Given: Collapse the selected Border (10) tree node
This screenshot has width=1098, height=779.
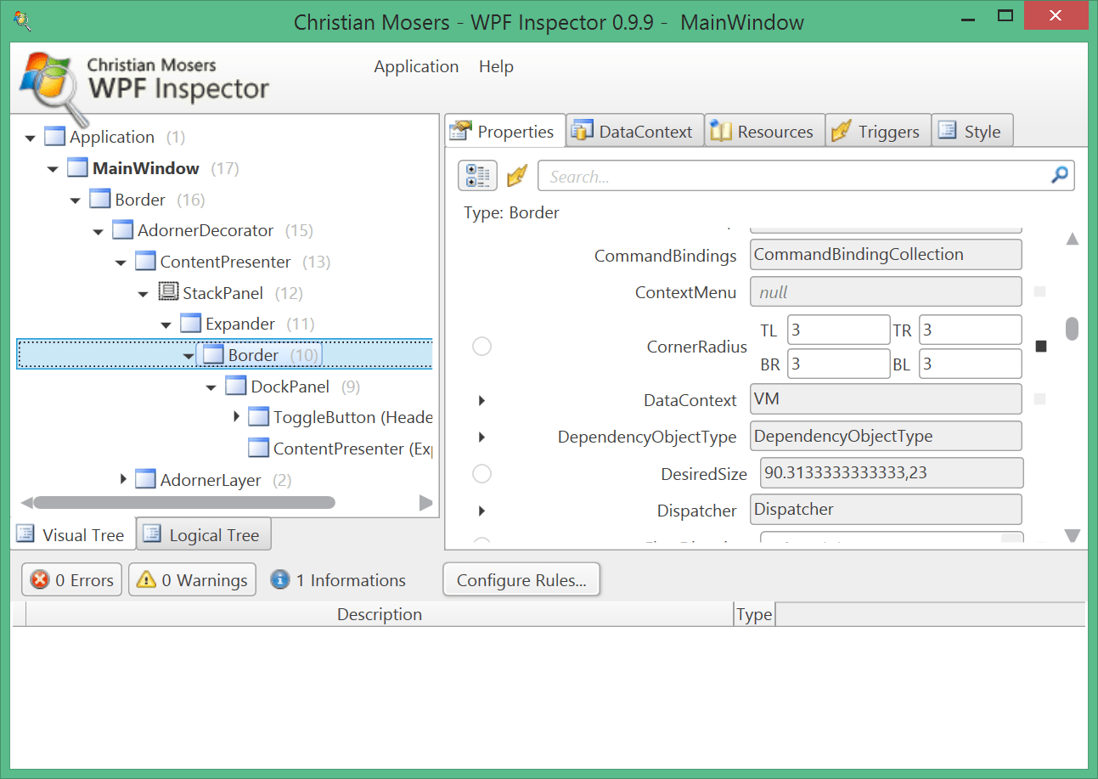Looking at the screenshot, I should point(189,354).
